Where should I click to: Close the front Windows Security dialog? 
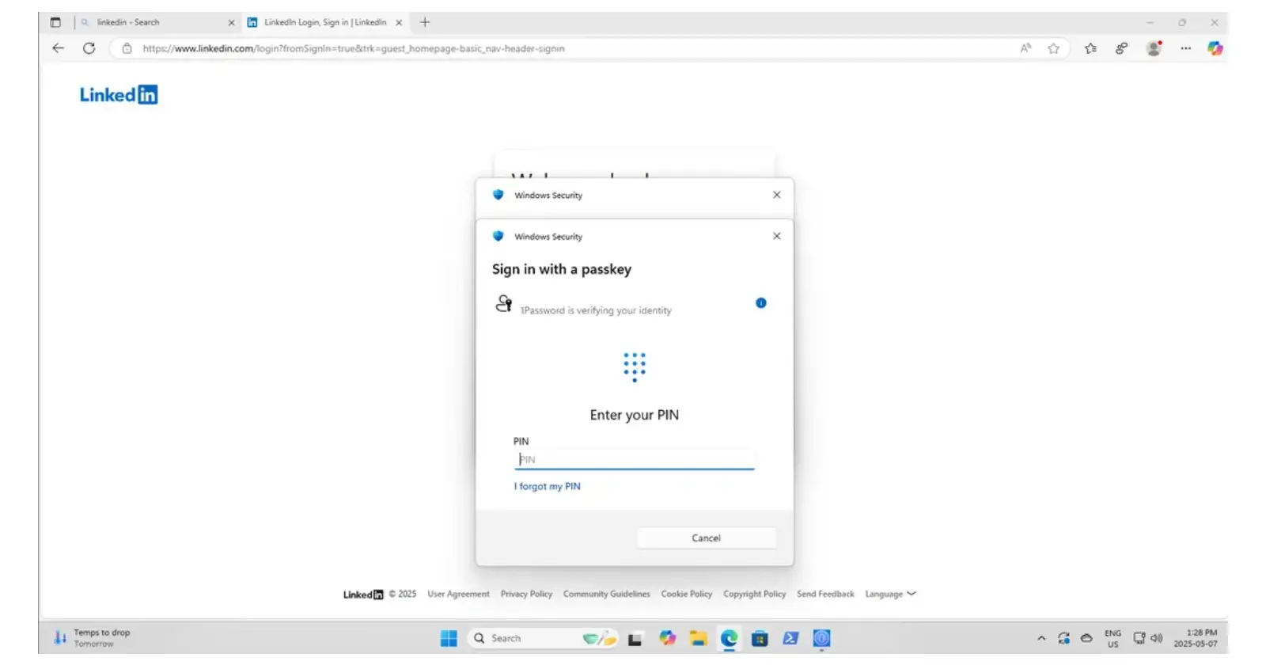click(776, 236)
